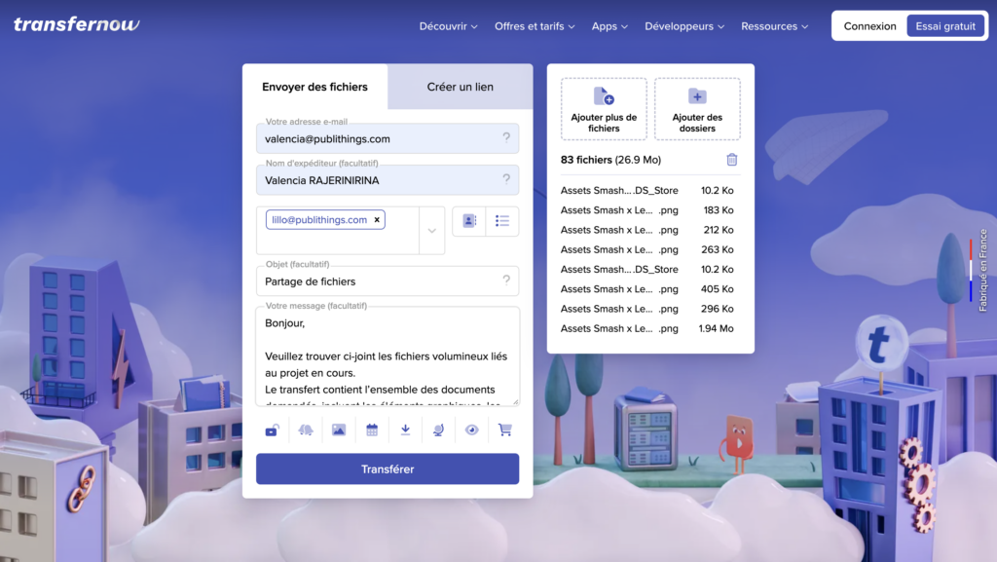Screen dimensions: 997x562
Task: Click the Transférer button
Action: pyautogui.click(x=388, y=469)
